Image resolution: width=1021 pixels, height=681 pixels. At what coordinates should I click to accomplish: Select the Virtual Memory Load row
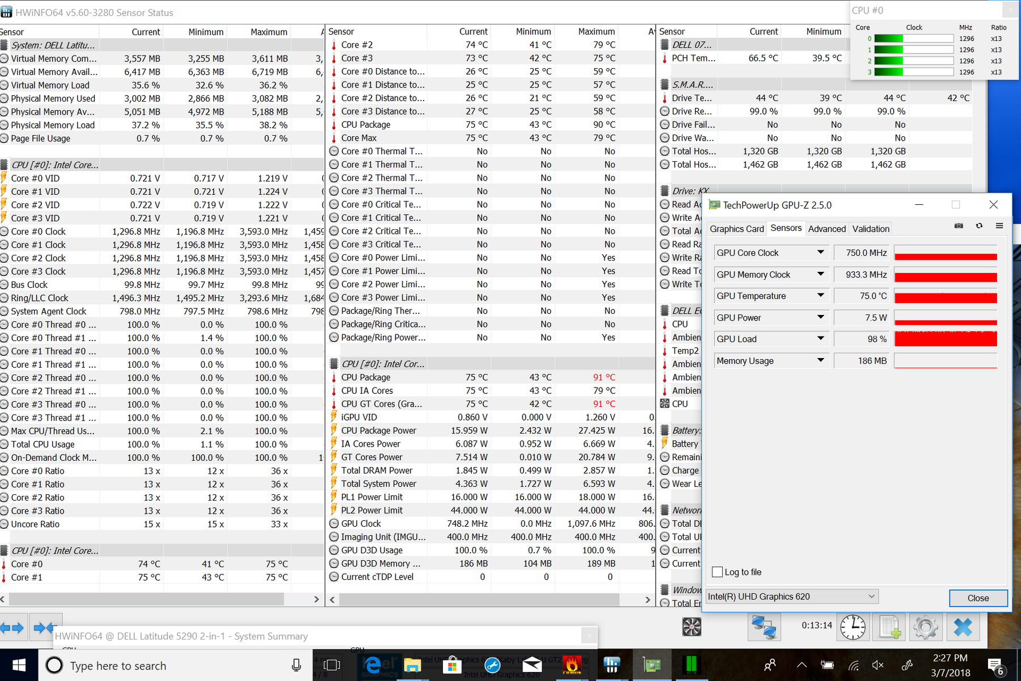click(x=162, y=85)
